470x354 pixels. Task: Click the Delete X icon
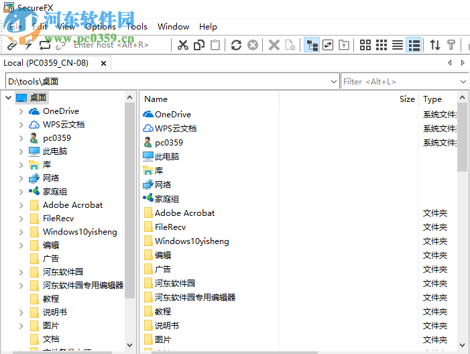pyautogui.click(x=274, y=46)
